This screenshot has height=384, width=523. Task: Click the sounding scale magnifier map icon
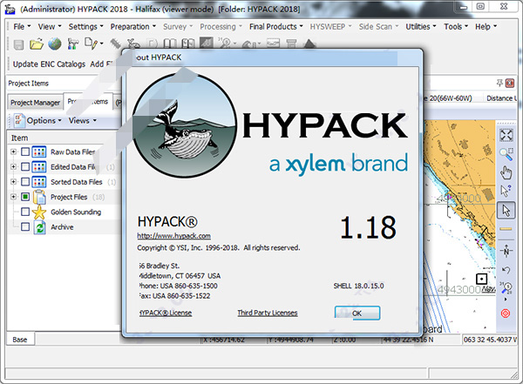pyautogui.click(x=506, y=287)
